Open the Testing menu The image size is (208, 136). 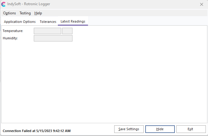(25, 13)
